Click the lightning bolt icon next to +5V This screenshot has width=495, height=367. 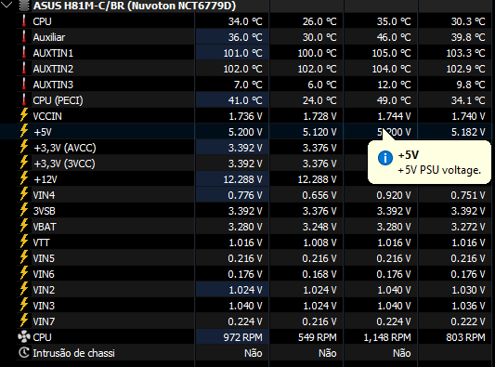[24, 131]
